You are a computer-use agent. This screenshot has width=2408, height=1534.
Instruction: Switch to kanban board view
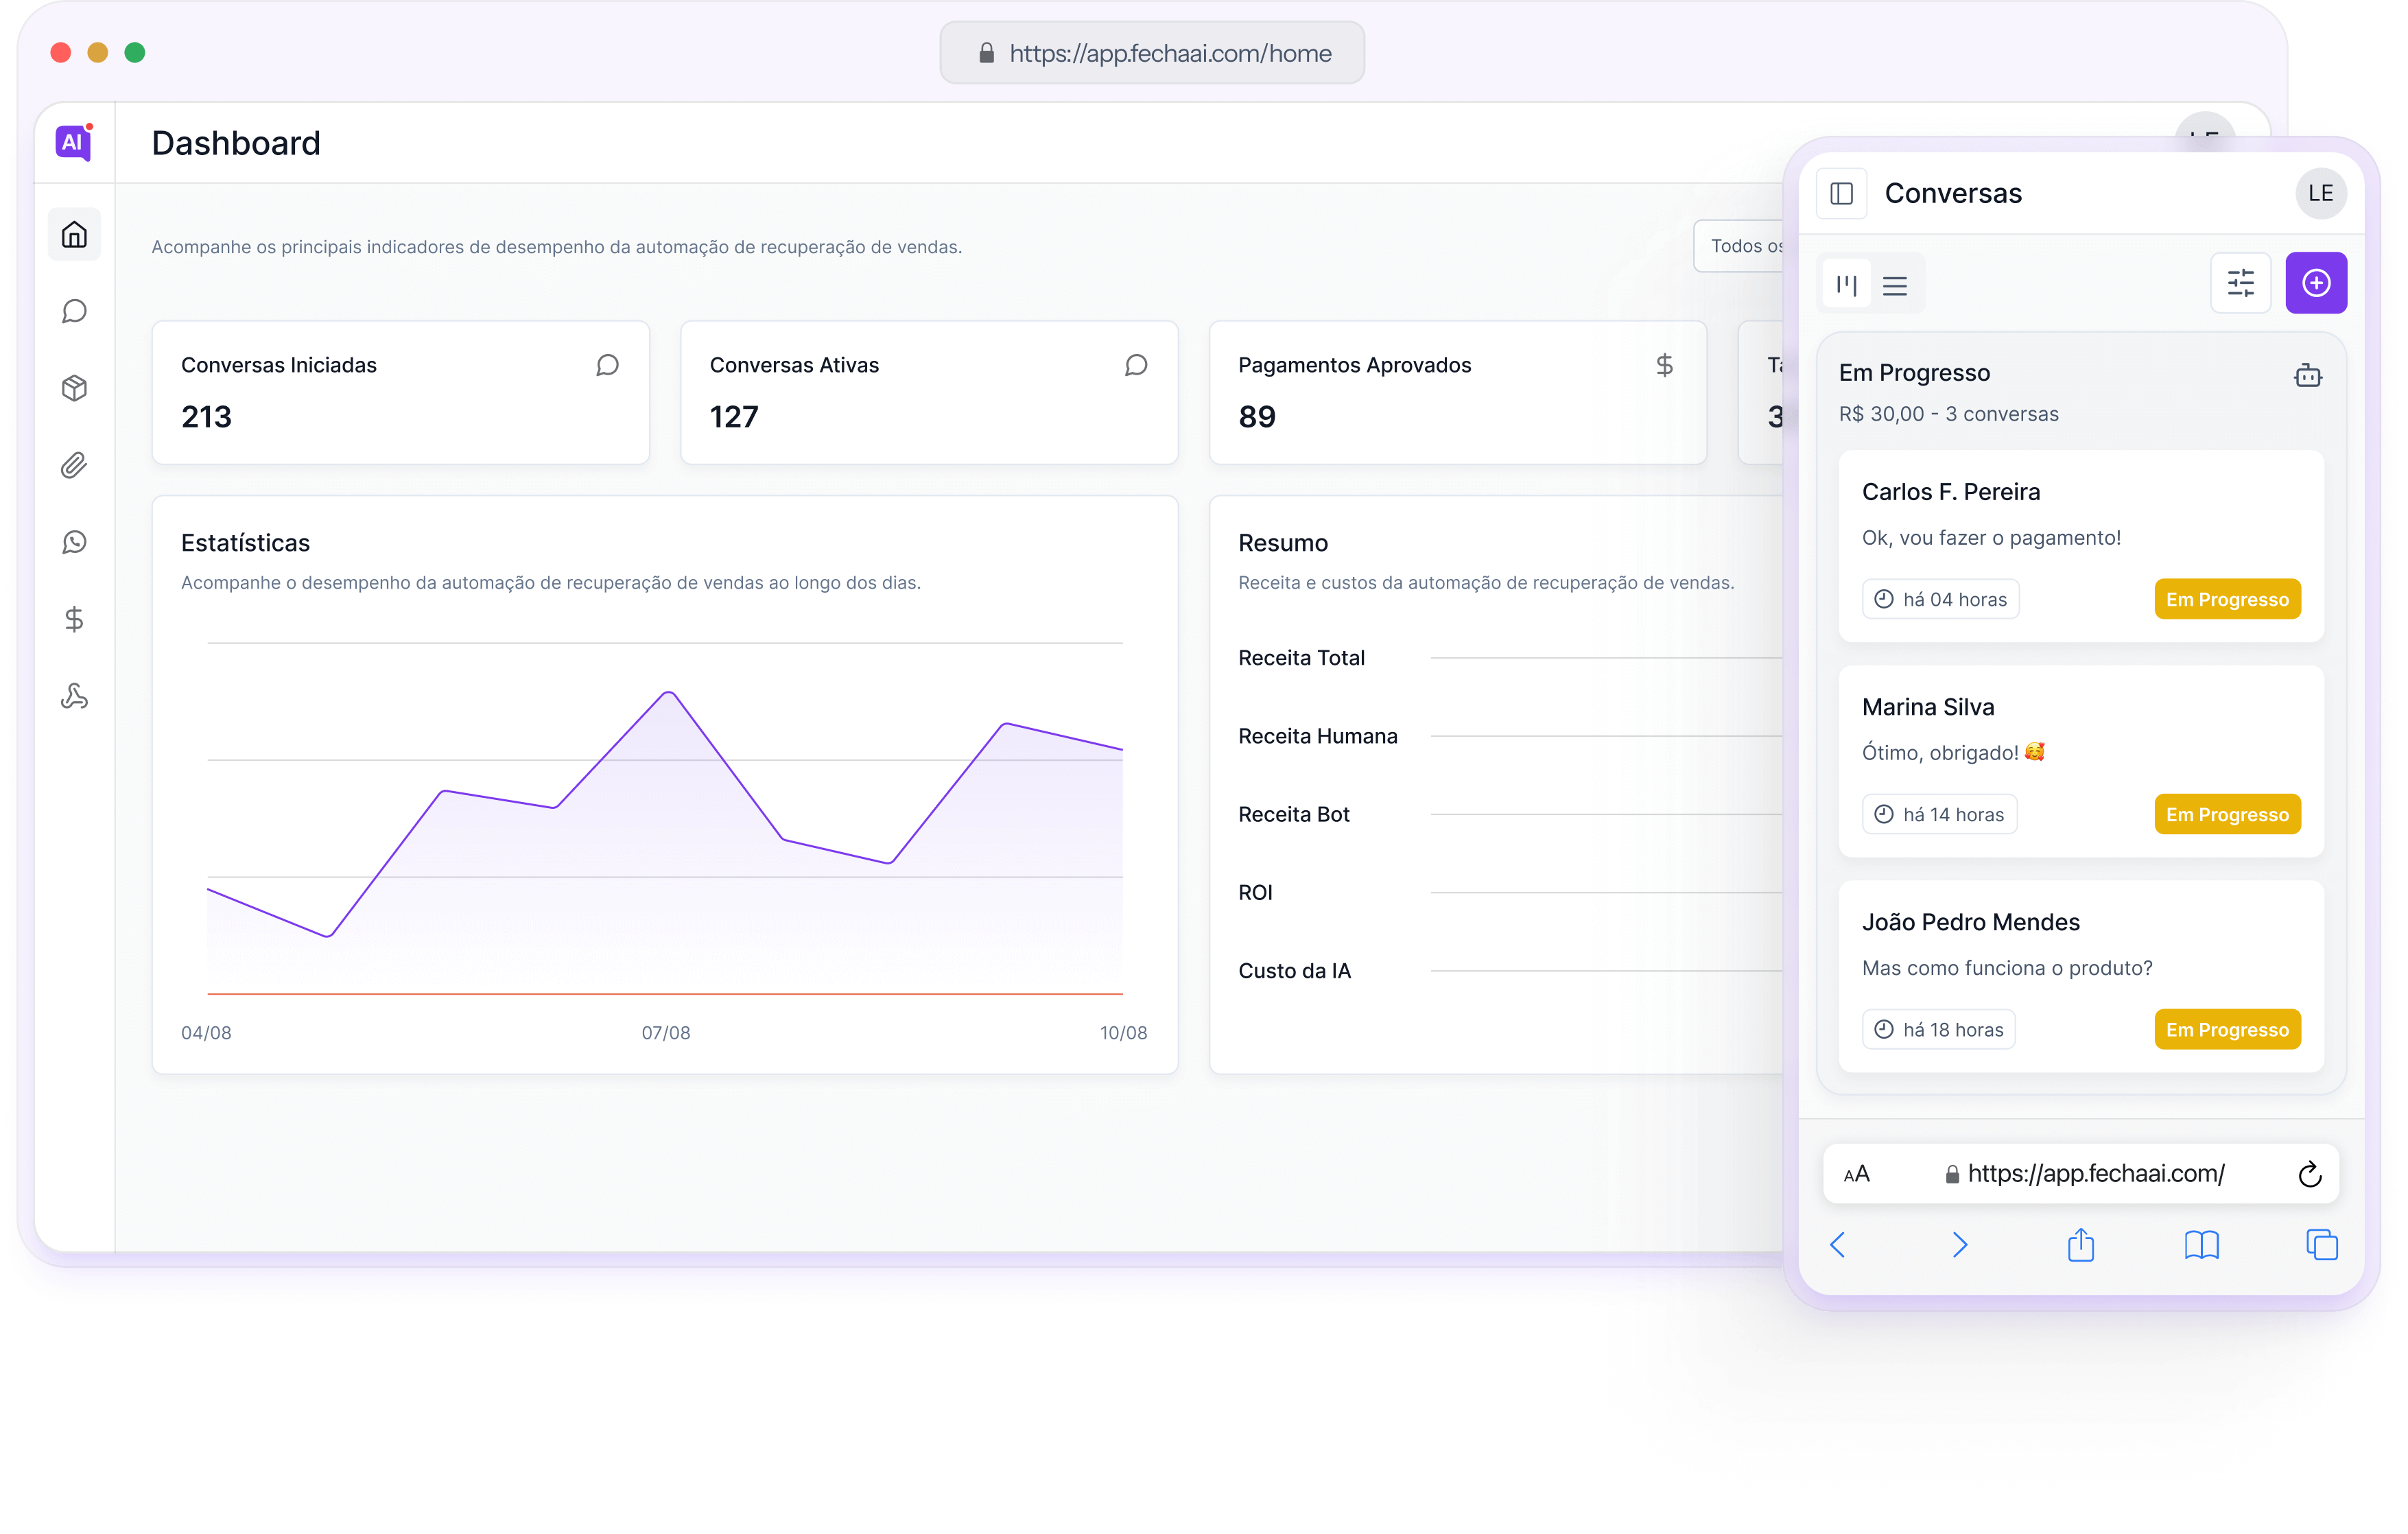pos(1846,285)
